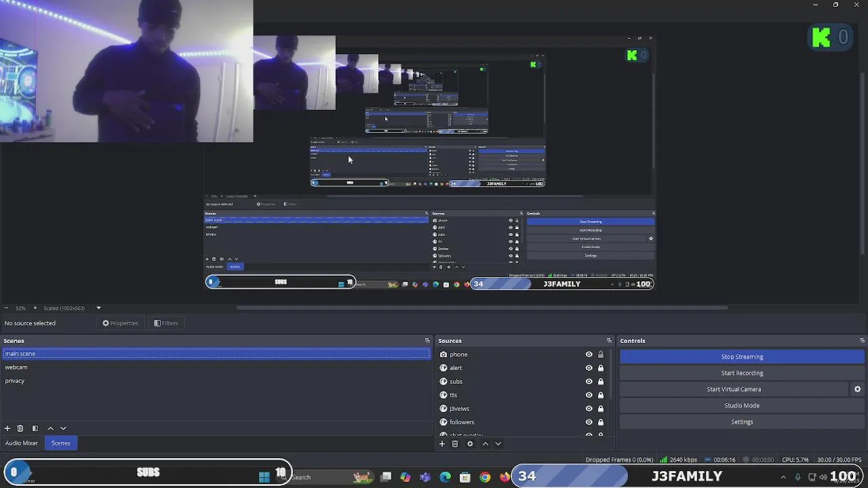
Task: Click webcam overlay in preview
Action: pyautogui.click(x=127, y=71)
